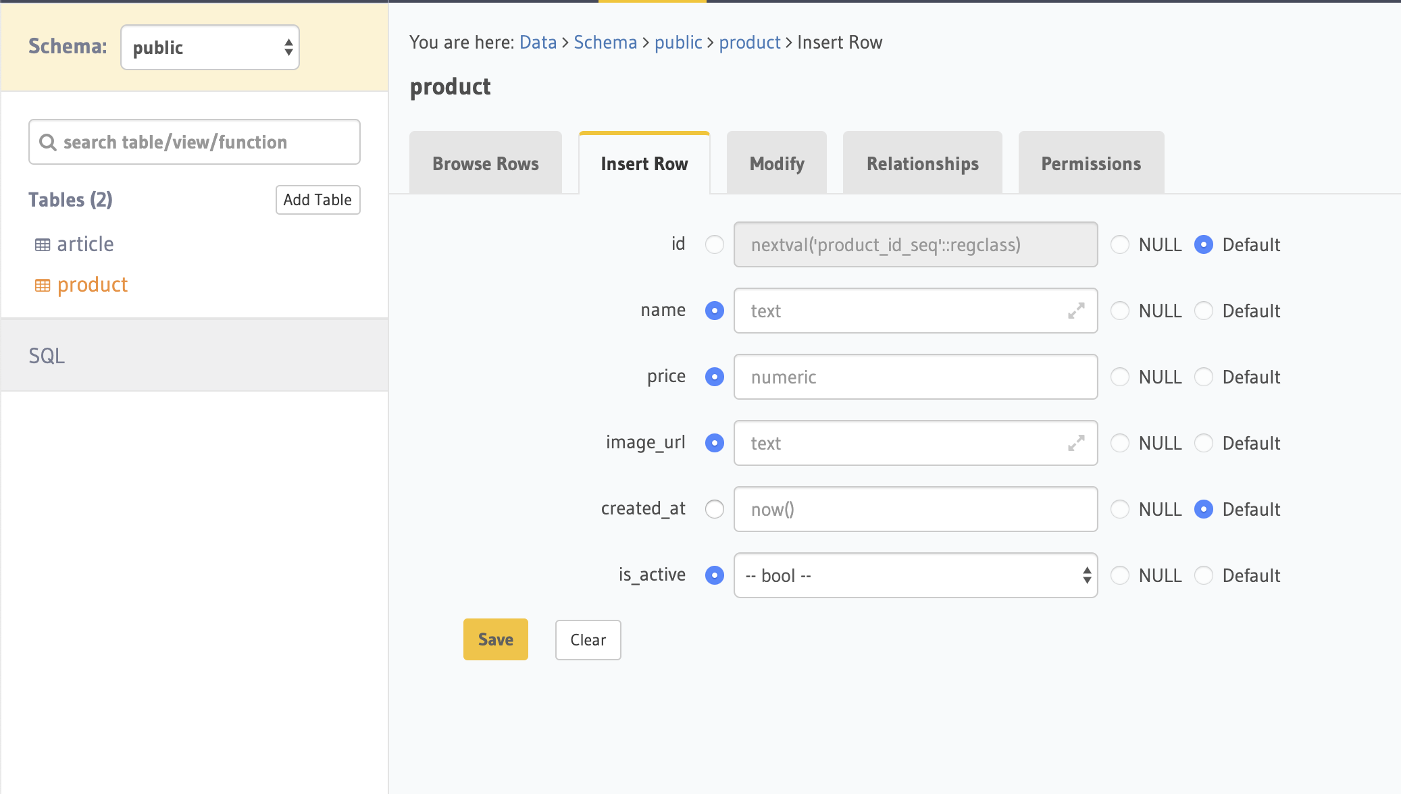Go to the Relationships tab
The height and width of the screenshot is (794, 1401).
pyautogui.click(x=922, y=163)
